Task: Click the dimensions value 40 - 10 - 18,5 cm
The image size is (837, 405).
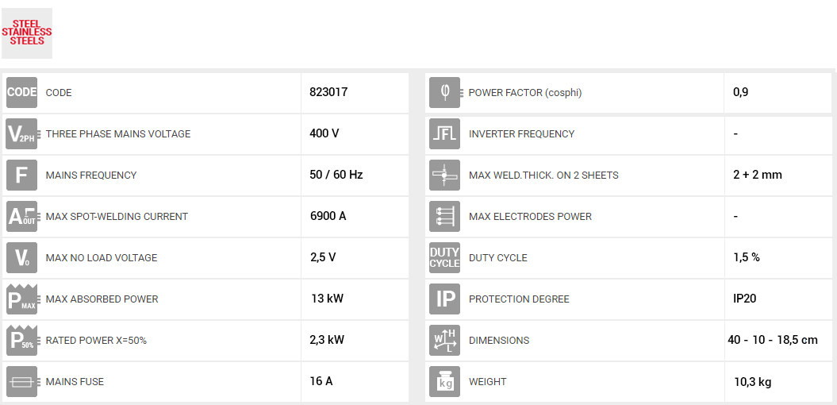Action: click(x=772, y=340)
